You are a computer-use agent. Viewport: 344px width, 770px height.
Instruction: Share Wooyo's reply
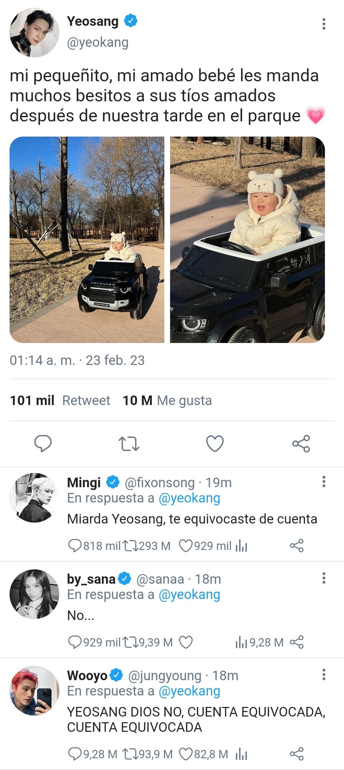click(x=297, y=754)
